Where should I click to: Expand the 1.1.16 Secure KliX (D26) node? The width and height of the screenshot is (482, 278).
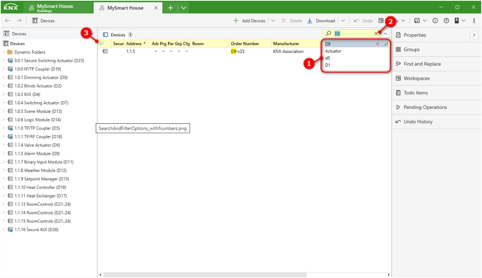coord(4,230)
